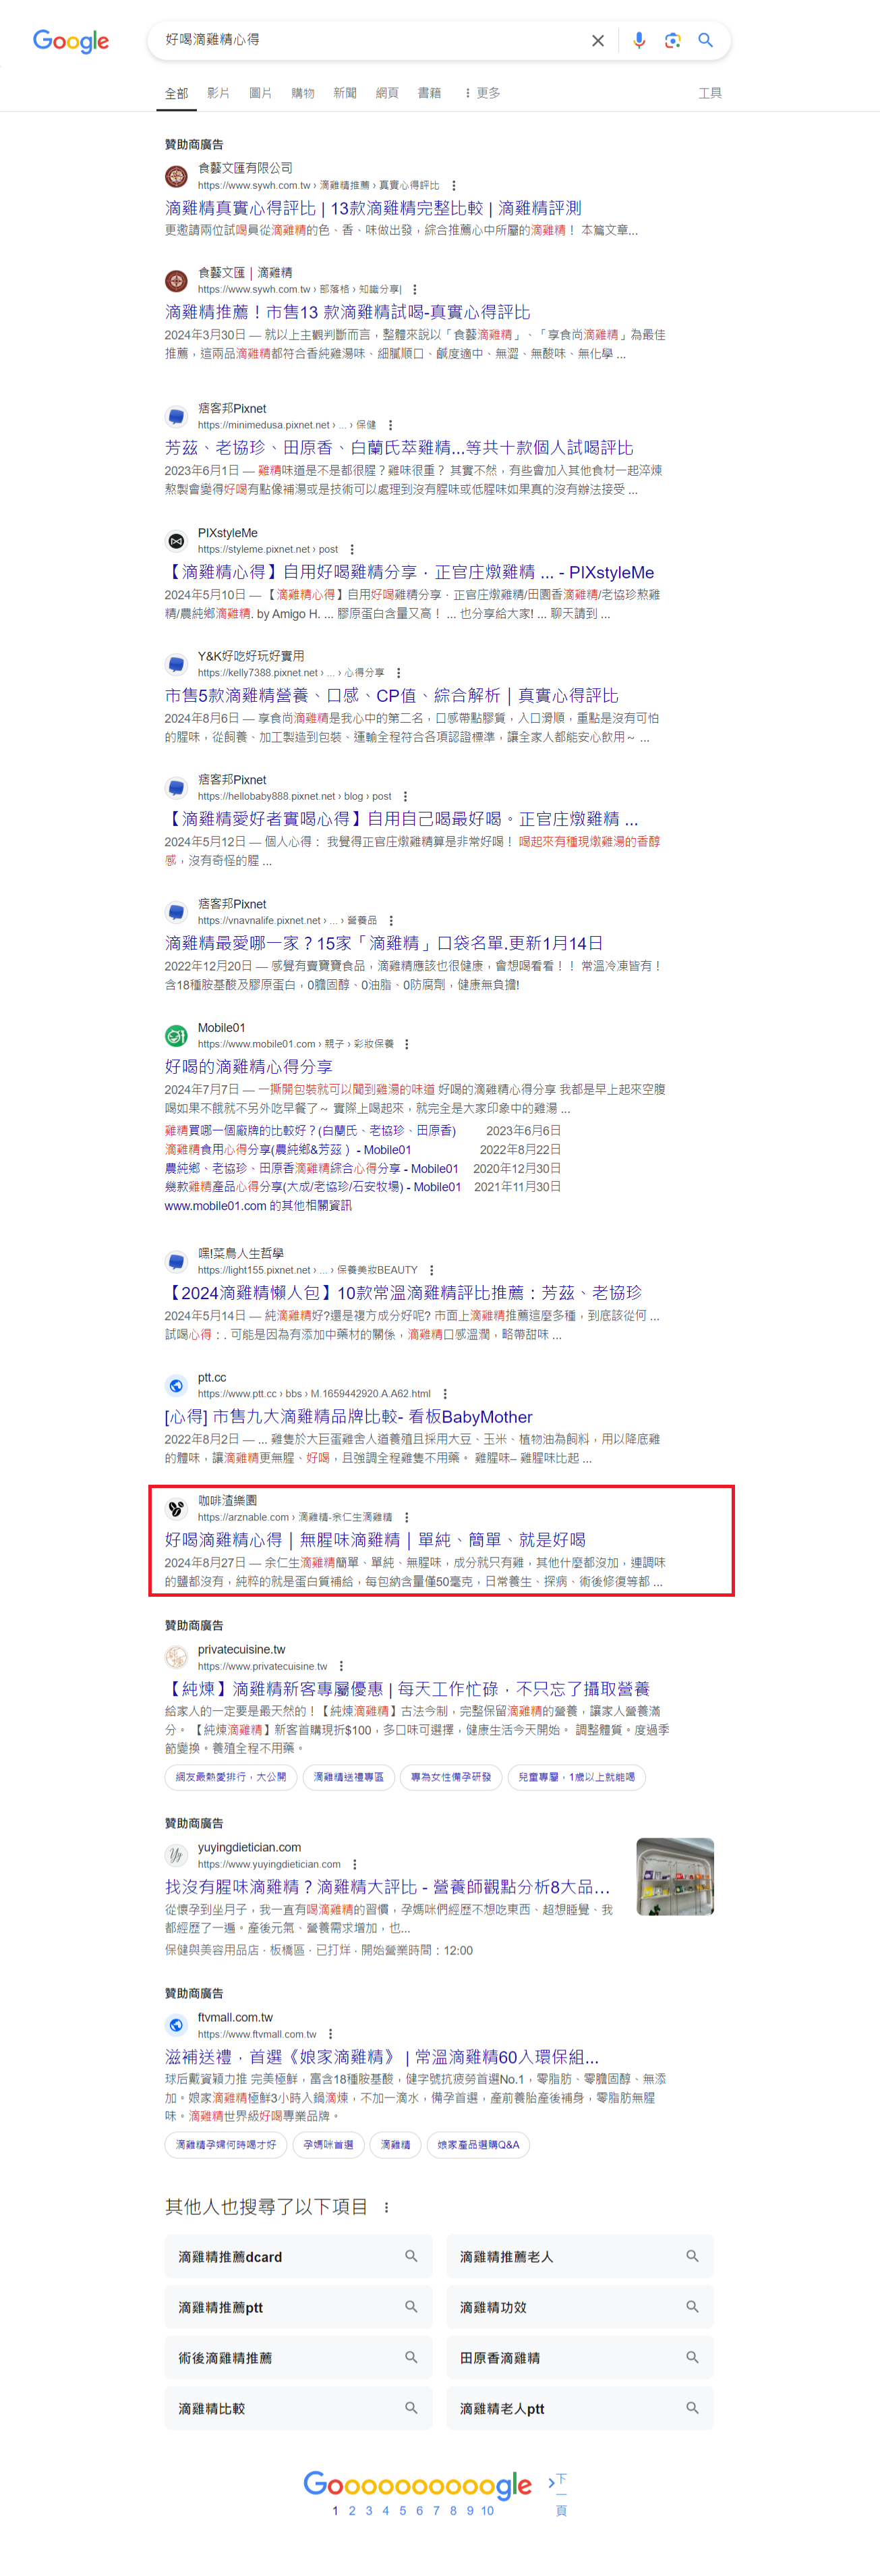Search related term 術後滴雞精推薦
Screen dimensions: 880x2576
pyautogui.click(x=299, y=2357)
